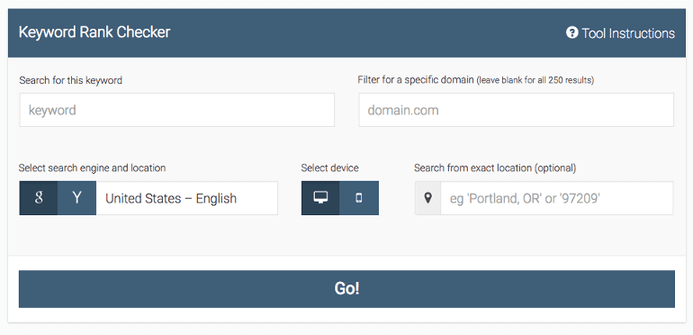This screenshot has height=335, width=693.
Task: Switch to the Yahoo search engine
Action: [x=76, y=198]
